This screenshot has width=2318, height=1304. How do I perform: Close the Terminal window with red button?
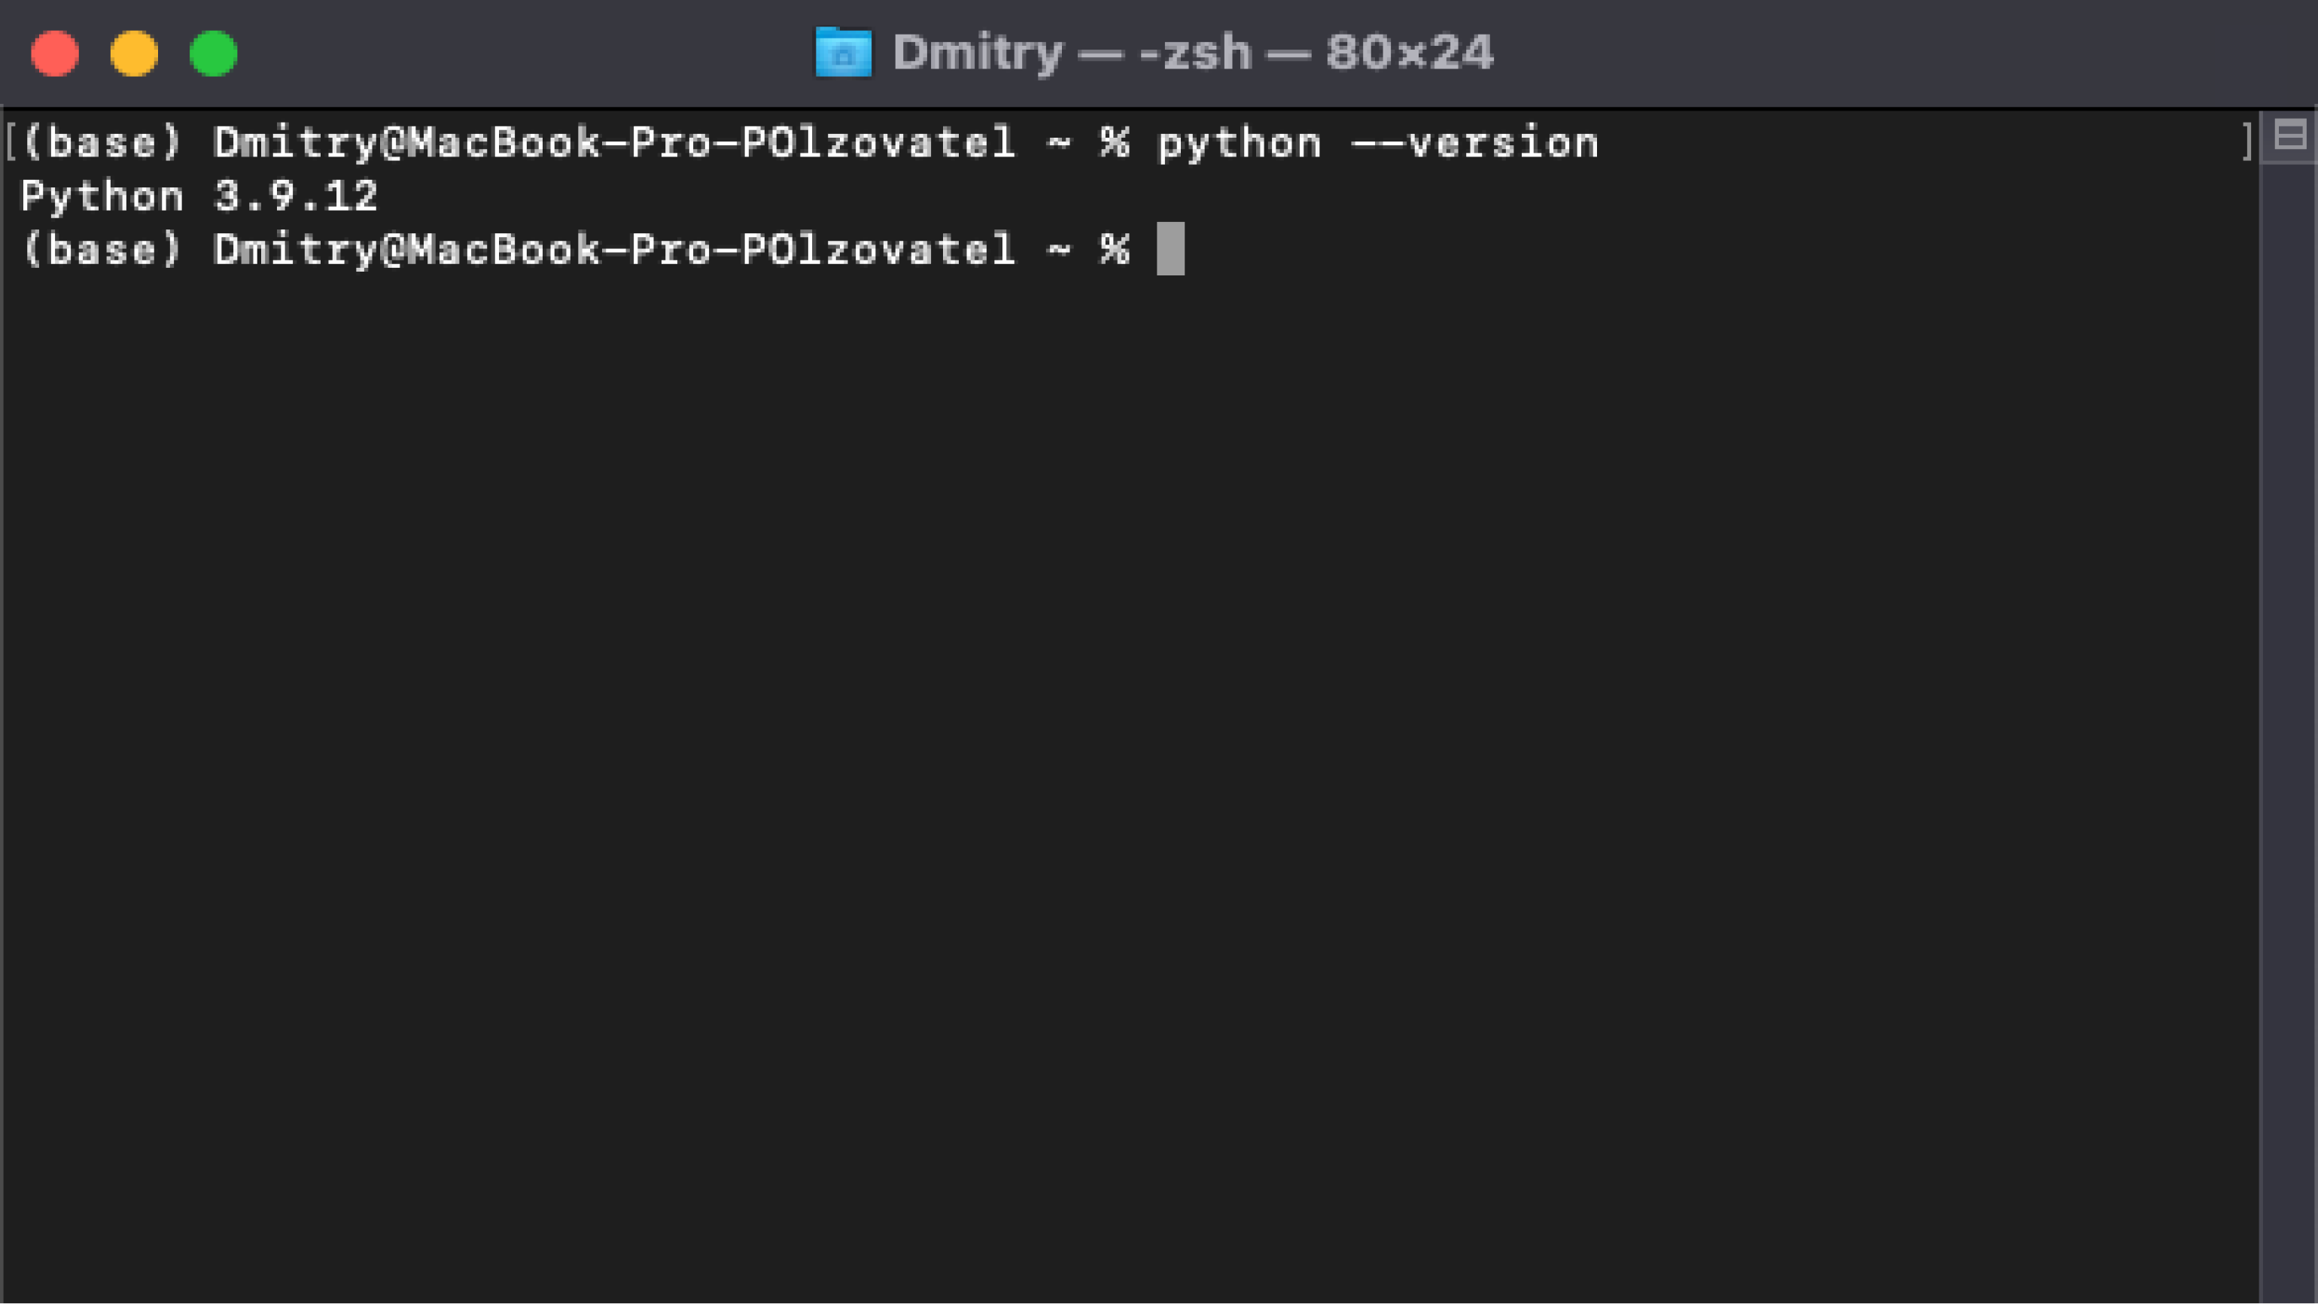(x=55, y=53)
